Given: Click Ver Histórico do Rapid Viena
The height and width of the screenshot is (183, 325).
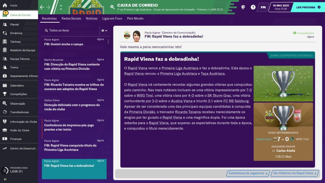Looking at the screenshot, I should (294, 173).
